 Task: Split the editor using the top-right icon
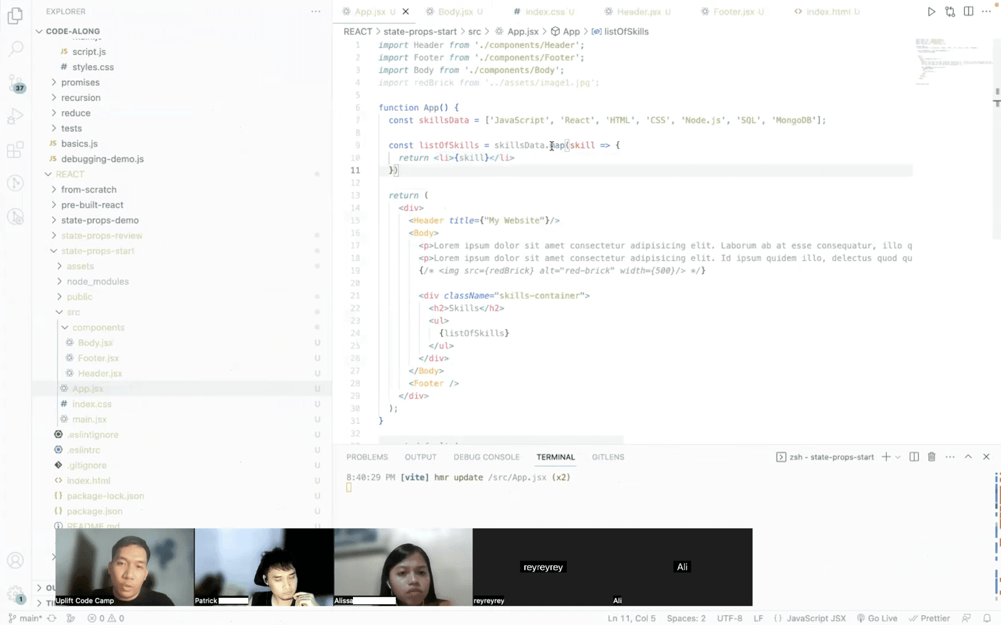point(969,11)
